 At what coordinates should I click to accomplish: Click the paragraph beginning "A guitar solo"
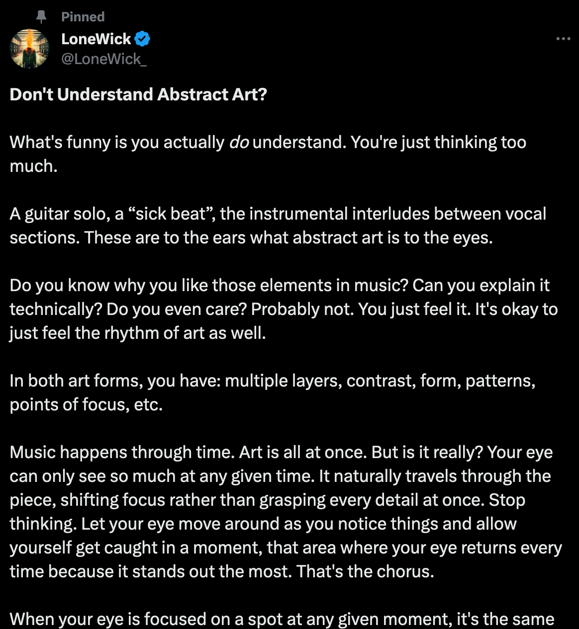tap(278, 226)
